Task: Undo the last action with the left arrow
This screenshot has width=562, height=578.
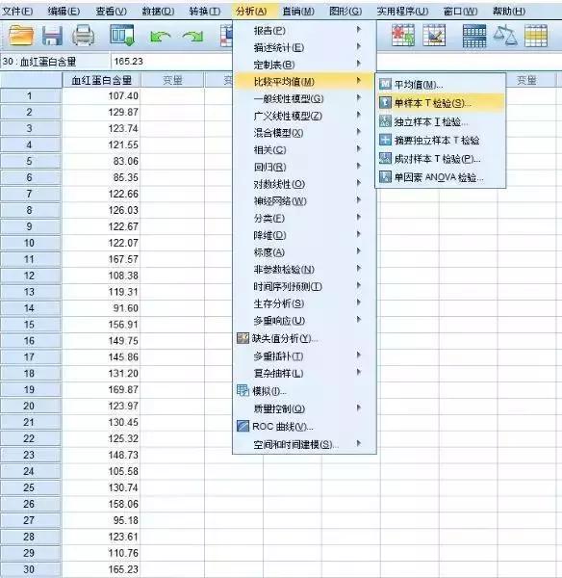Action: pos(160,37)
